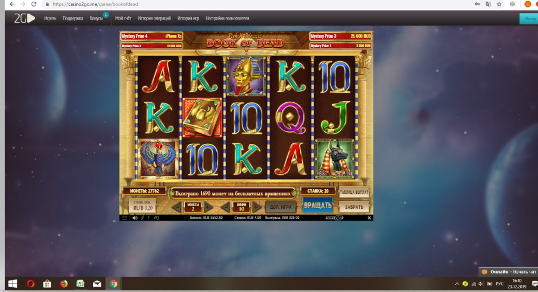Image resolution: width=538 pixels, height=292 pixels.
Task: Click the Chrome icon in the taskbar
Action: (114, 284)
